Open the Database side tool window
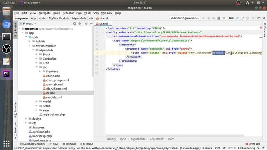 click(x=264, y=30)
